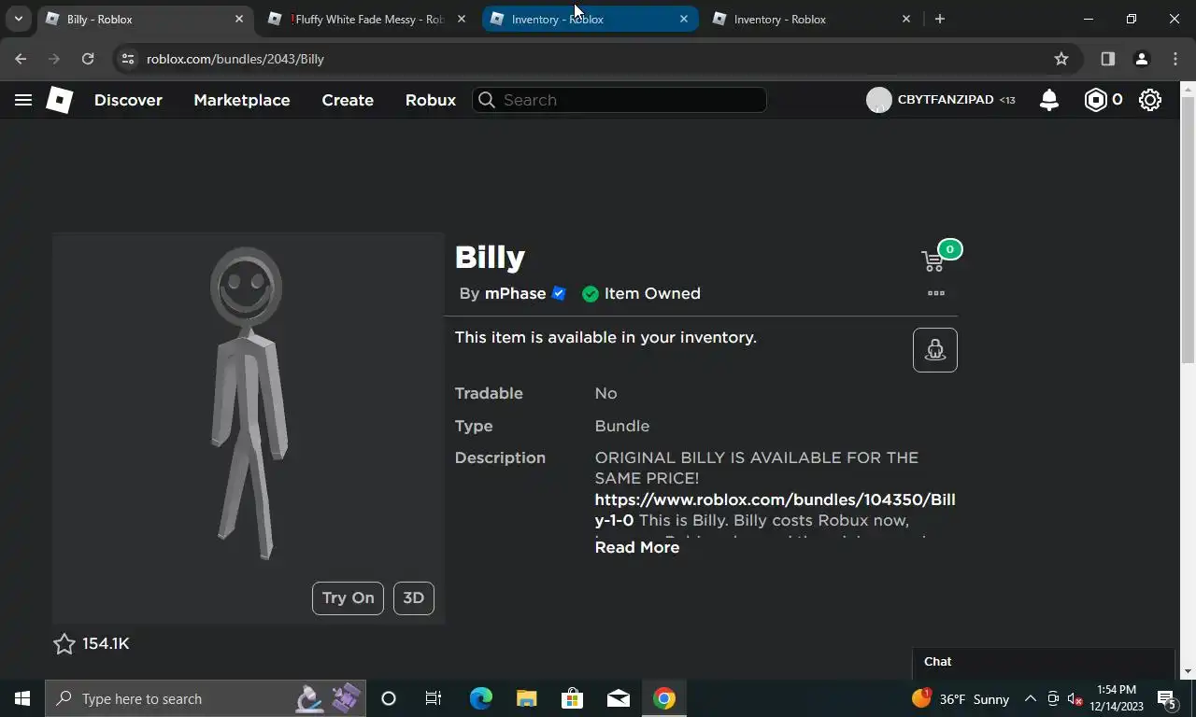Open the Windows action center notifications

point(1167,698)
